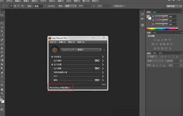
Task: Select the Hand tool
Action: click(x=2, y=89)
